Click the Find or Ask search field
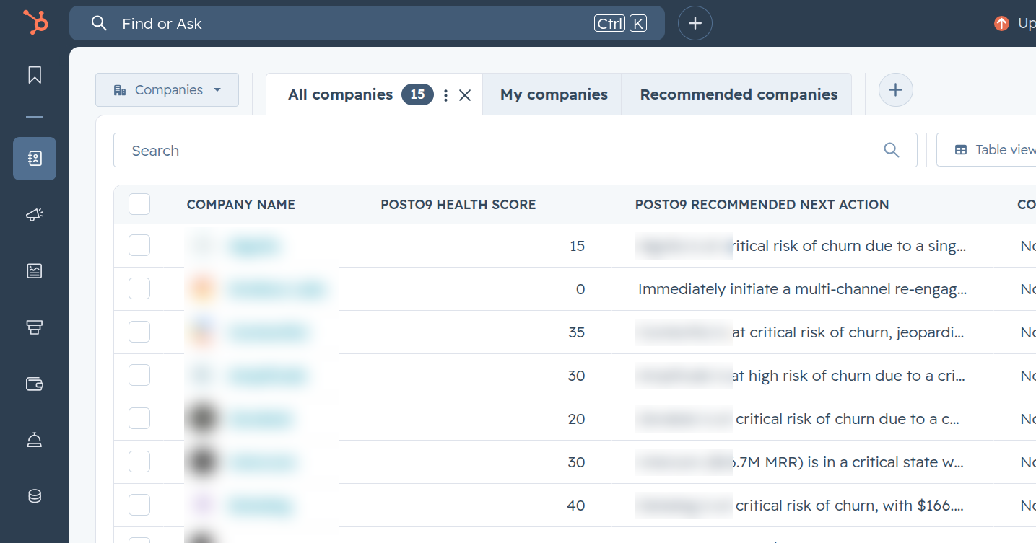The height and width of the screenshot is (543, 1036). tap(367, 23)
